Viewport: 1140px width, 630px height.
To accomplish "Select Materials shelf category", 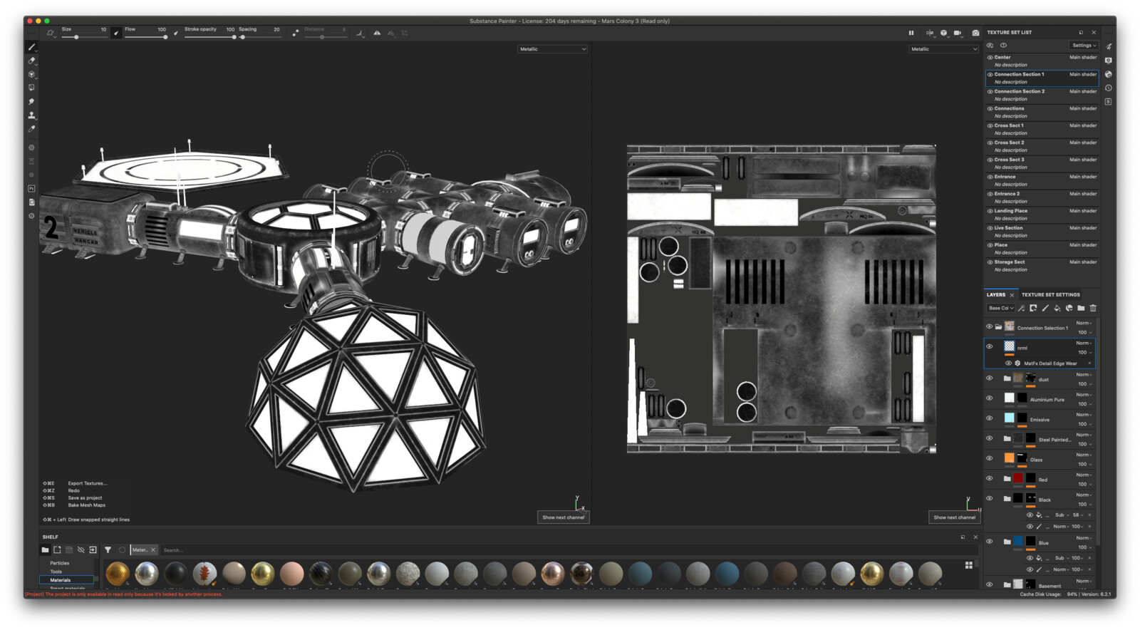I will tap(66, 580).
